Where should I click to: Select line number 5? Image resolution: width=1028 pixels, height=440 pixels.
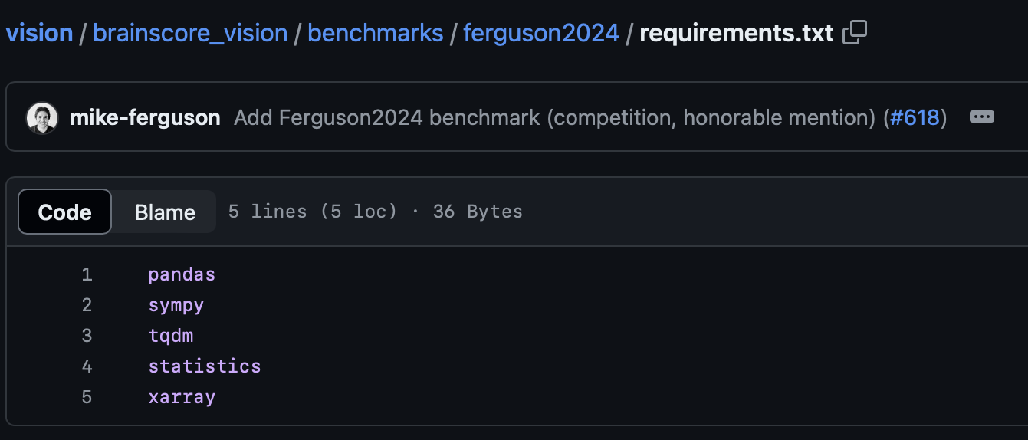pos(87,397)
